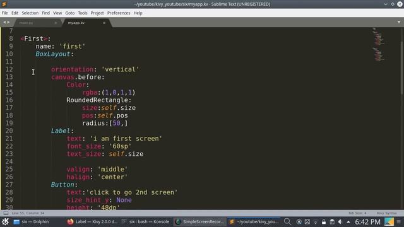
Task: Click Line 55, Column 34 status text
Action: tap(28, 213)
